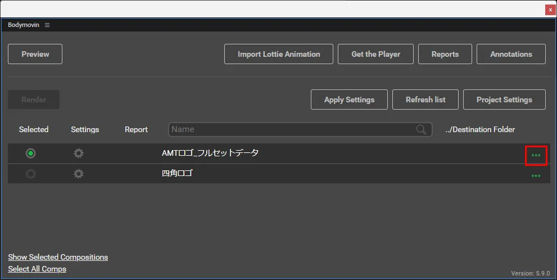Open Get the Player

[x=375, y=54]
